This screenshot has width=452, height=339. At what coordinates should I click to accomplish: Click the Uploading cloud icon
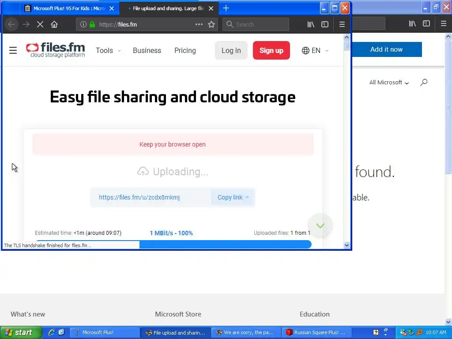pos(143,172)
